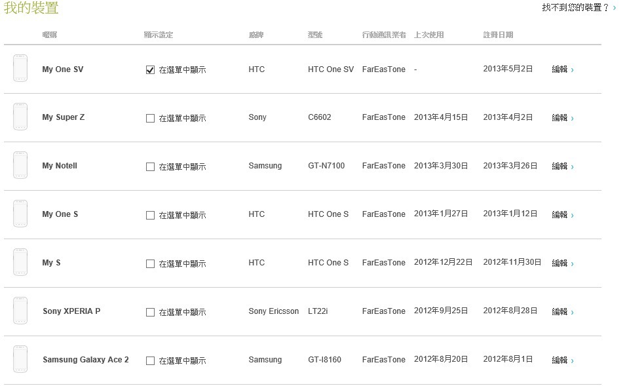Click the phone icon for My One SV

[x=20, y=68]
